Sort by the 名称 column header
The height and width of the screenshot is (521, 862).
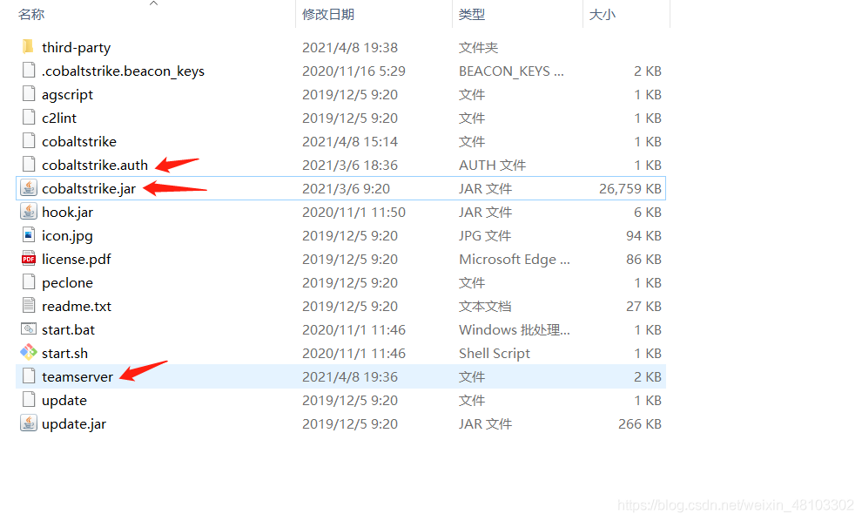pos(31,14)
